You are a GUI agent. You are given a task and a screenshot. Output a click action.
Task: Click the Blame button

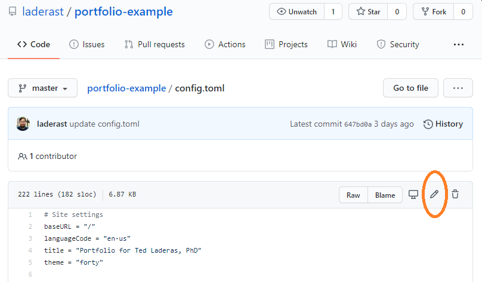385,195
